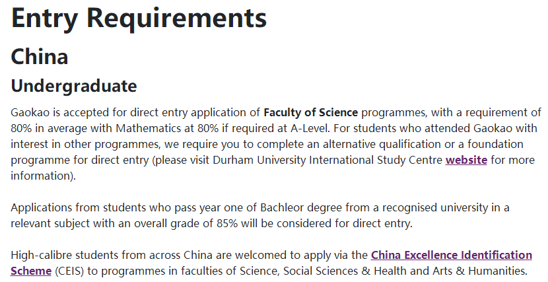Click Durham University International Study Centre text

[327, 160]
